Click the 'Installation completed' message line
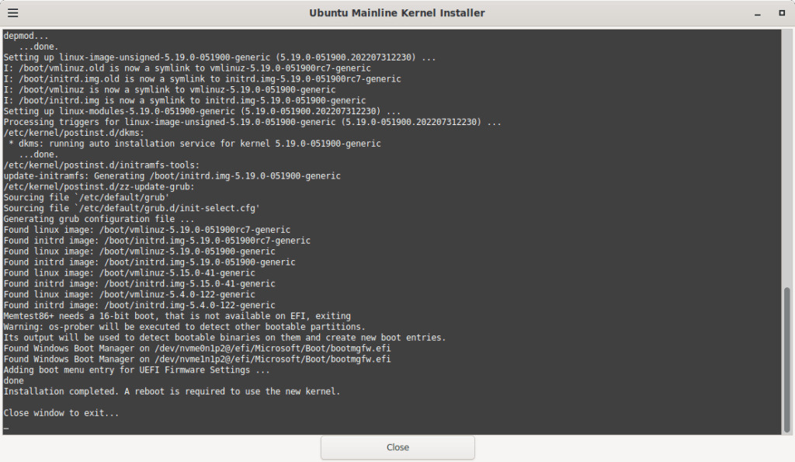 tap(172, 391)
